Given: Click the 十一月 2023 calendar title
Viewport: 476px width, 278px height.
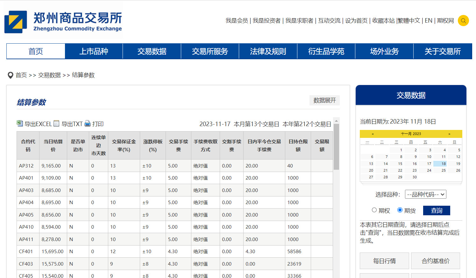Looking at the screenshot, I should pos(411,134).
